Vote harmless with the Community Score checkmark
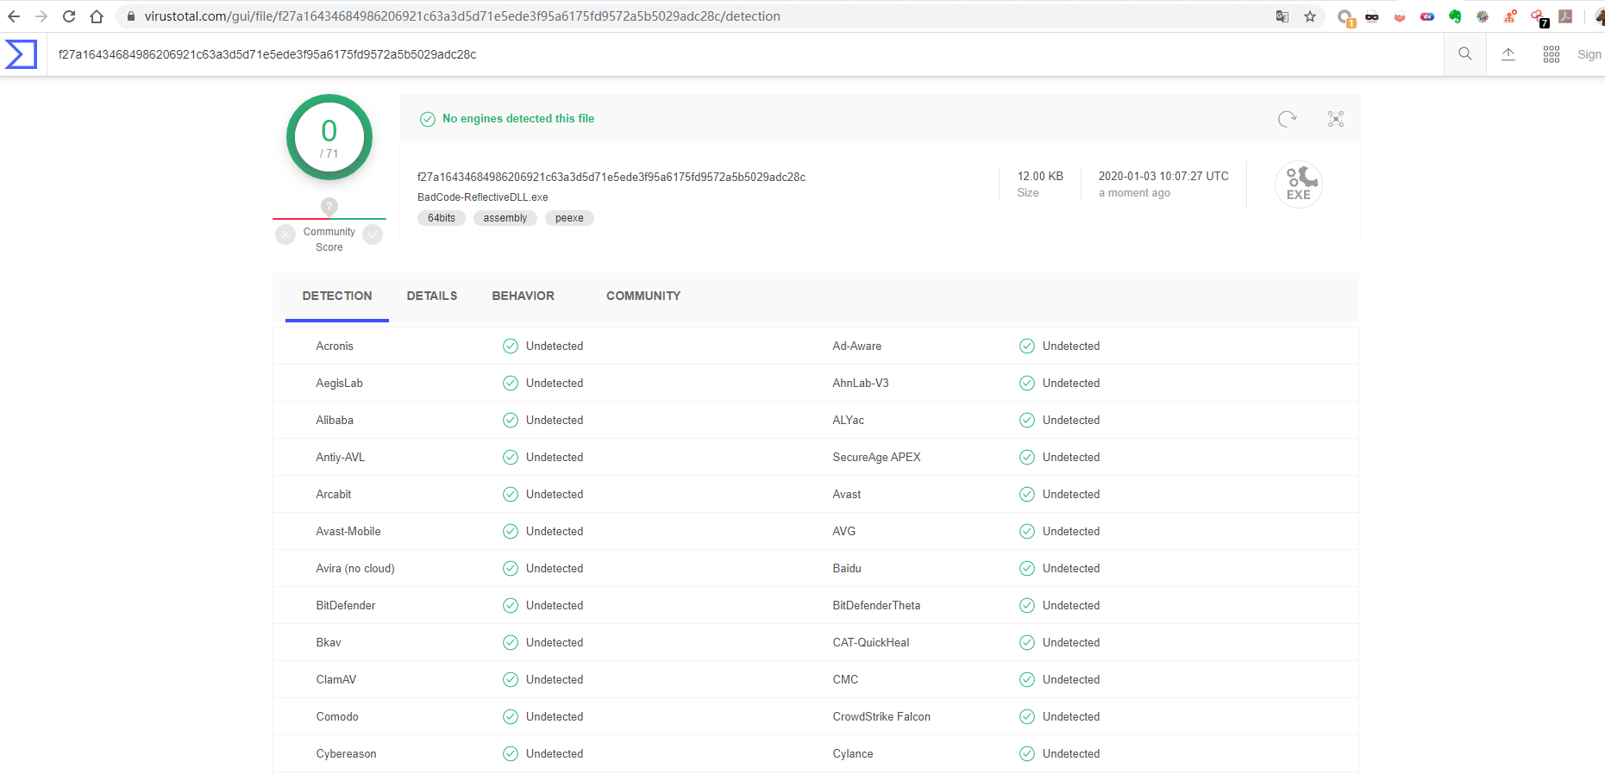The height and width of the screenshot is (774, 1605). 373,234
